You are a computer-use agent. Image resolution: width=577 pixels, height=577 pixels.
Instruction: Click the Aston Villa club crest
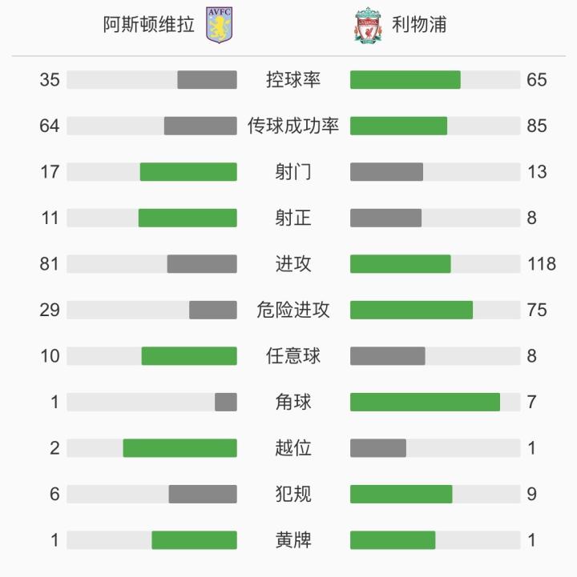[216, 25]
